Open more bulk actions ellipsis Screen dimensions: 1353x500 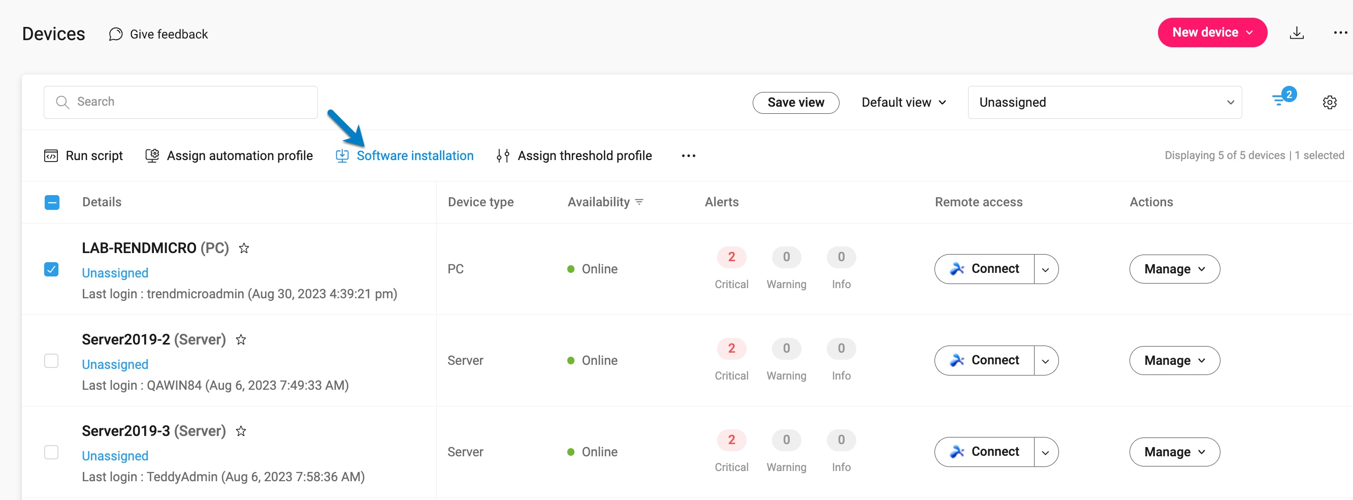pyautogui.click(x=688, y=155)
